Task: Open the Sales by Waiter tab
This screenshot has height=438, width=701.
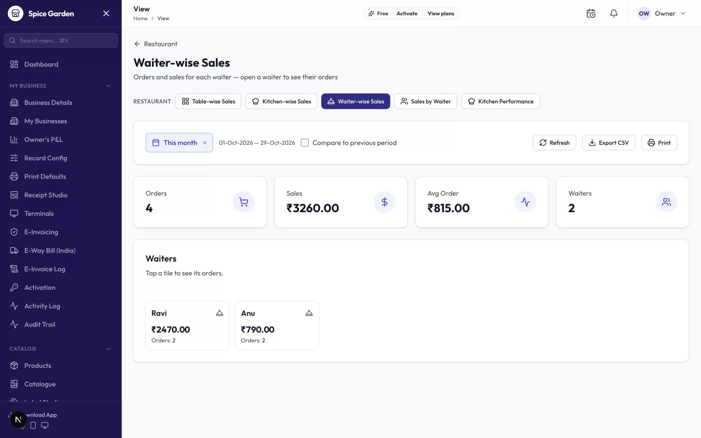Action: 426,101
